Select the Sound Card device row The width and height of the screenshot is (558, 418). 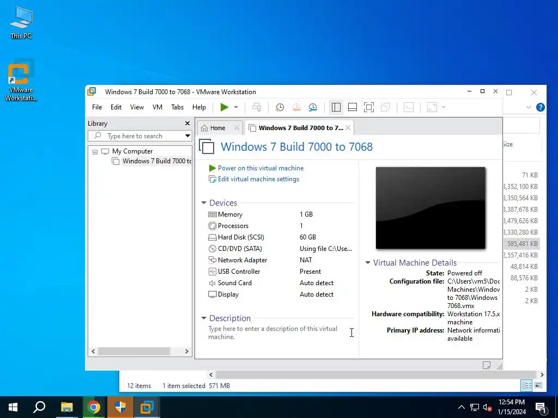pos(281,283)
